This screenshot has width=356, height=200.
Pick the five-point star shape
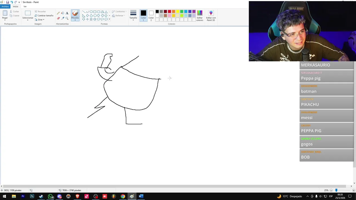[x=91, y=19]
